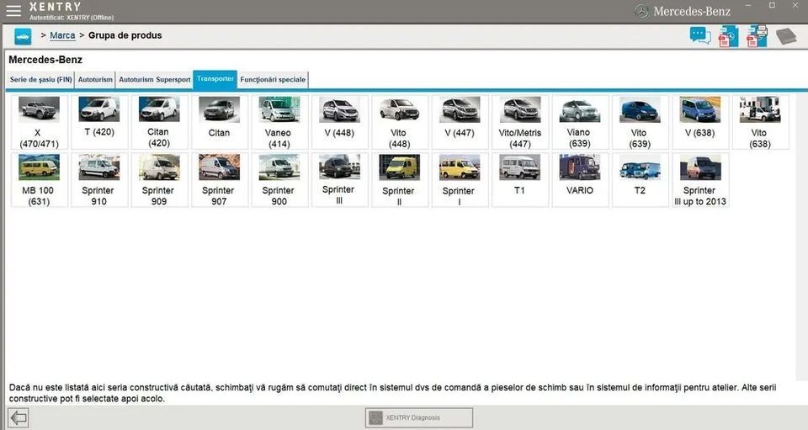Click the Grupa de produs breadcrumb text
808x430 pixels.
tap(125, 35)
